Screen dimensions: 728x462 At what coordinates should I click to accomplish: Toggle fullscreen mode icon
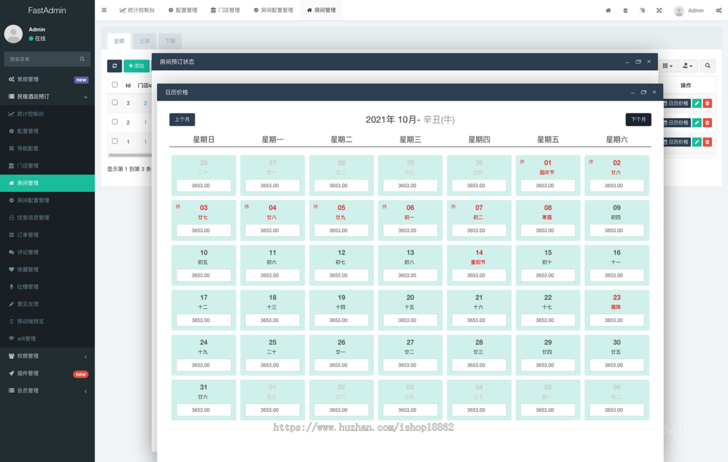(659, 10)
